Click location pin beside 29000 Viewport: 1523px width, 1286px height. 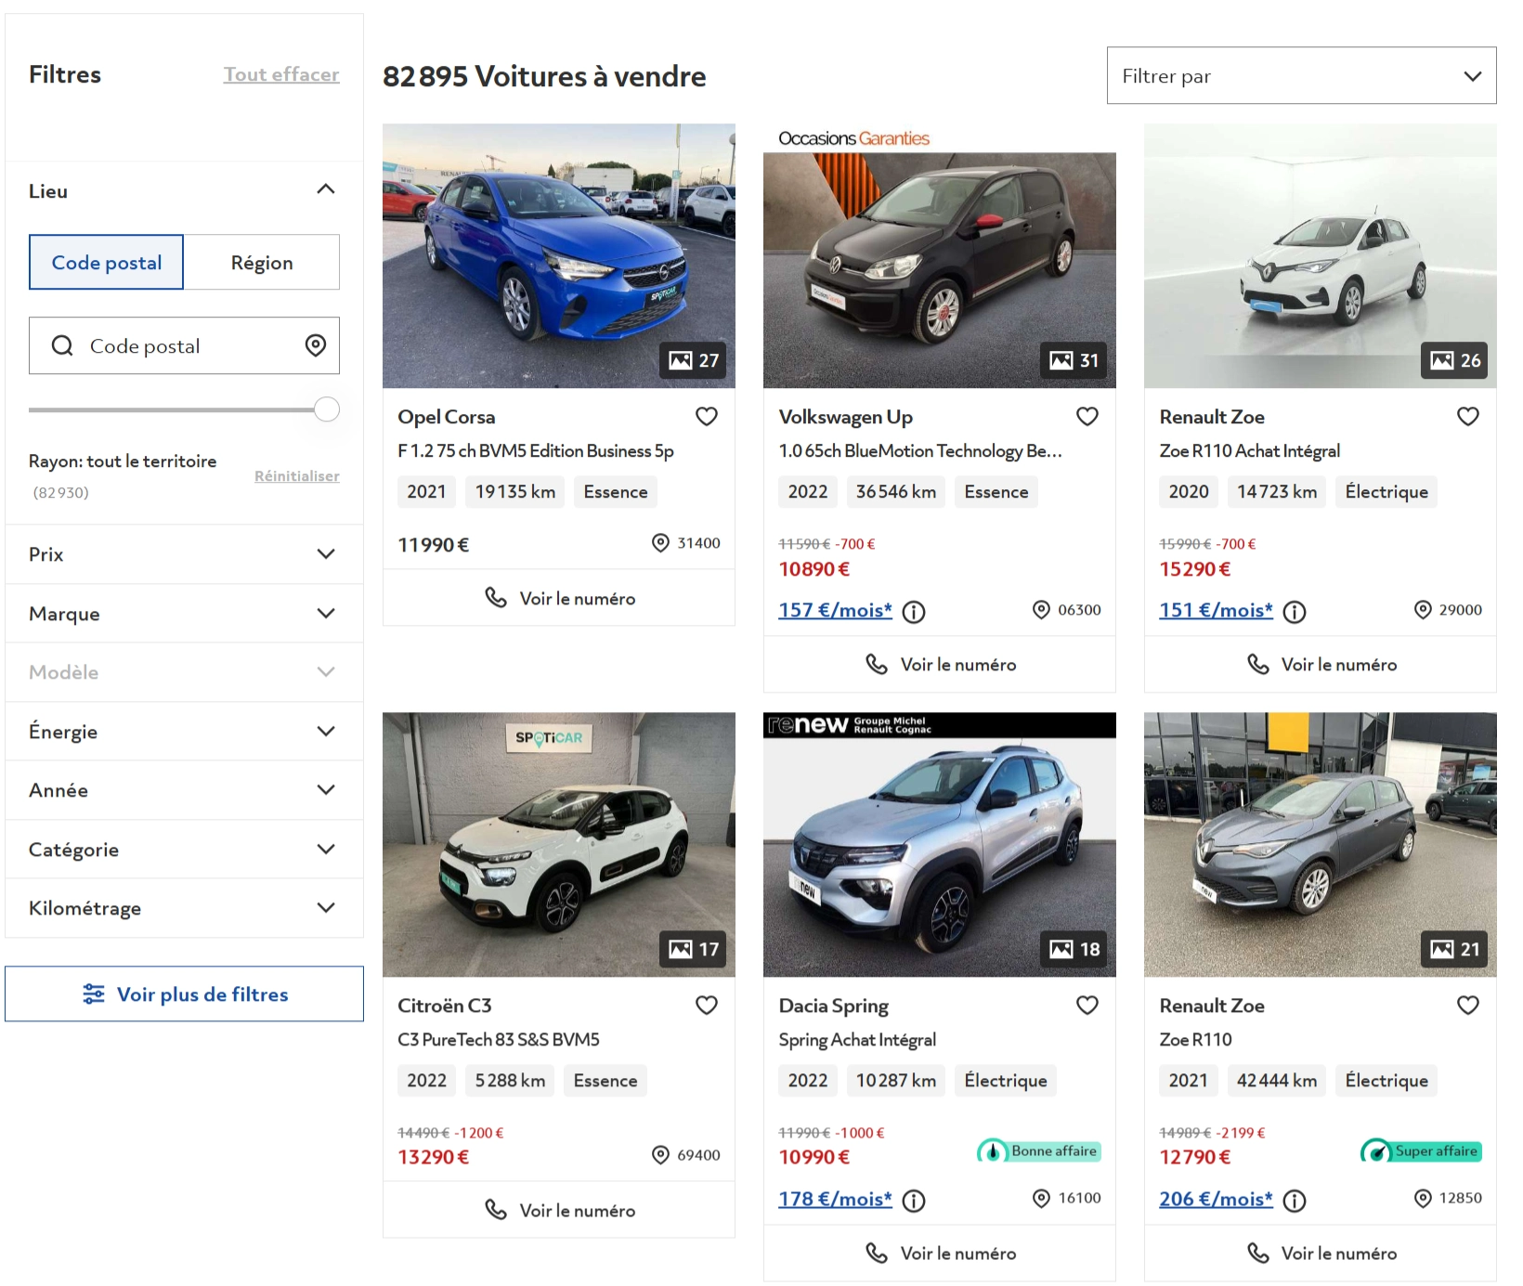point(1423,610)
